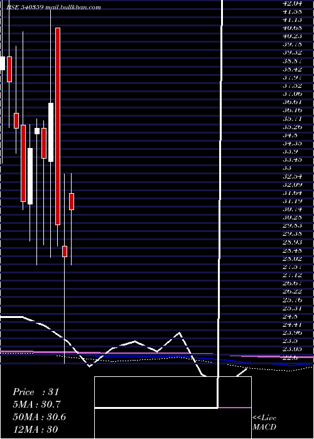Click the 32.54 price axis label
314x439 pixels.
tap(293, 176)
